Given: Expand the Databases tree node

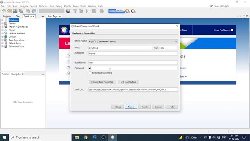Looking at the screenshot, I should coord(2,20).
